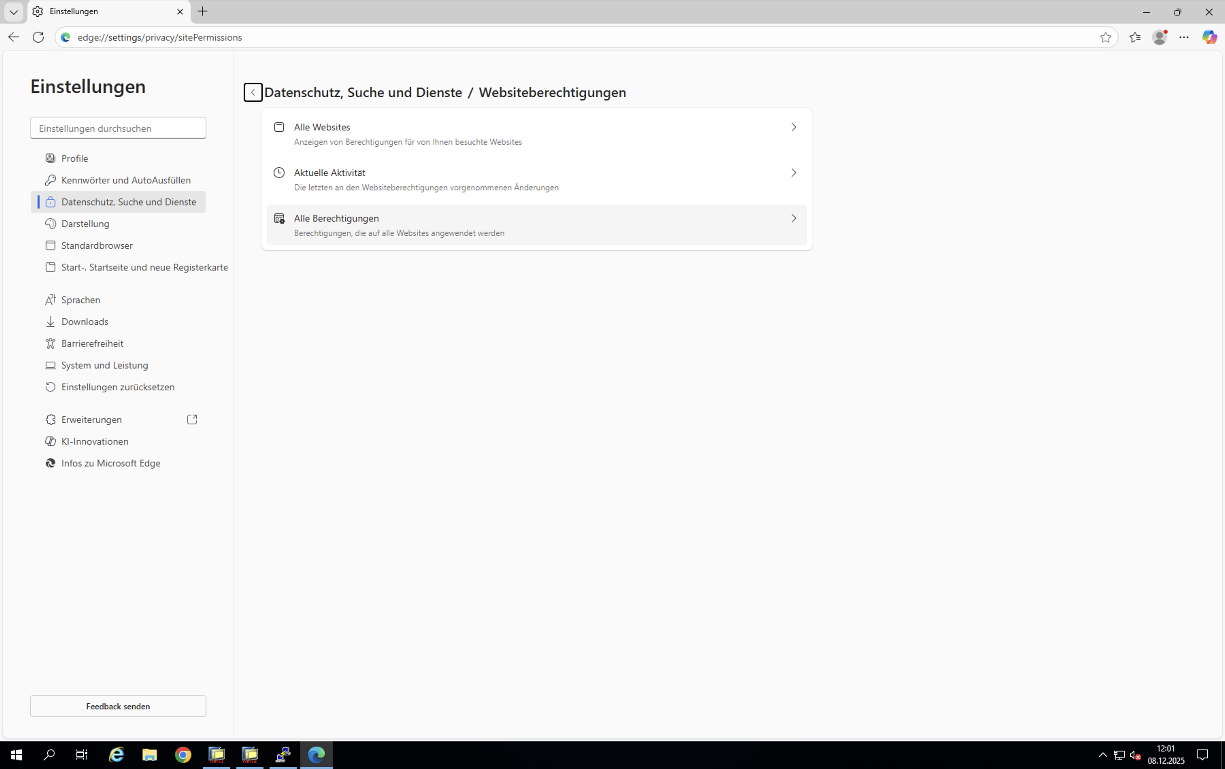1225x769 pixels.
Task: Select Darstellung in the settings sidebar
Action: click(x=85, y=224)
